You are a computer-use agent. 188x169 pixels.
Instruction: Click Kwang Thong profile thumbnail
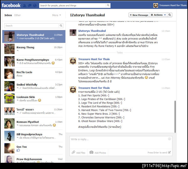click(x=9, y=49)
